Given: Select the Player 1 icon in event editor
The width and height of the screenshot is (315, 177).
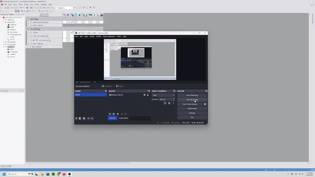Looking at the screenshot, I should click(x=87, y=15).
